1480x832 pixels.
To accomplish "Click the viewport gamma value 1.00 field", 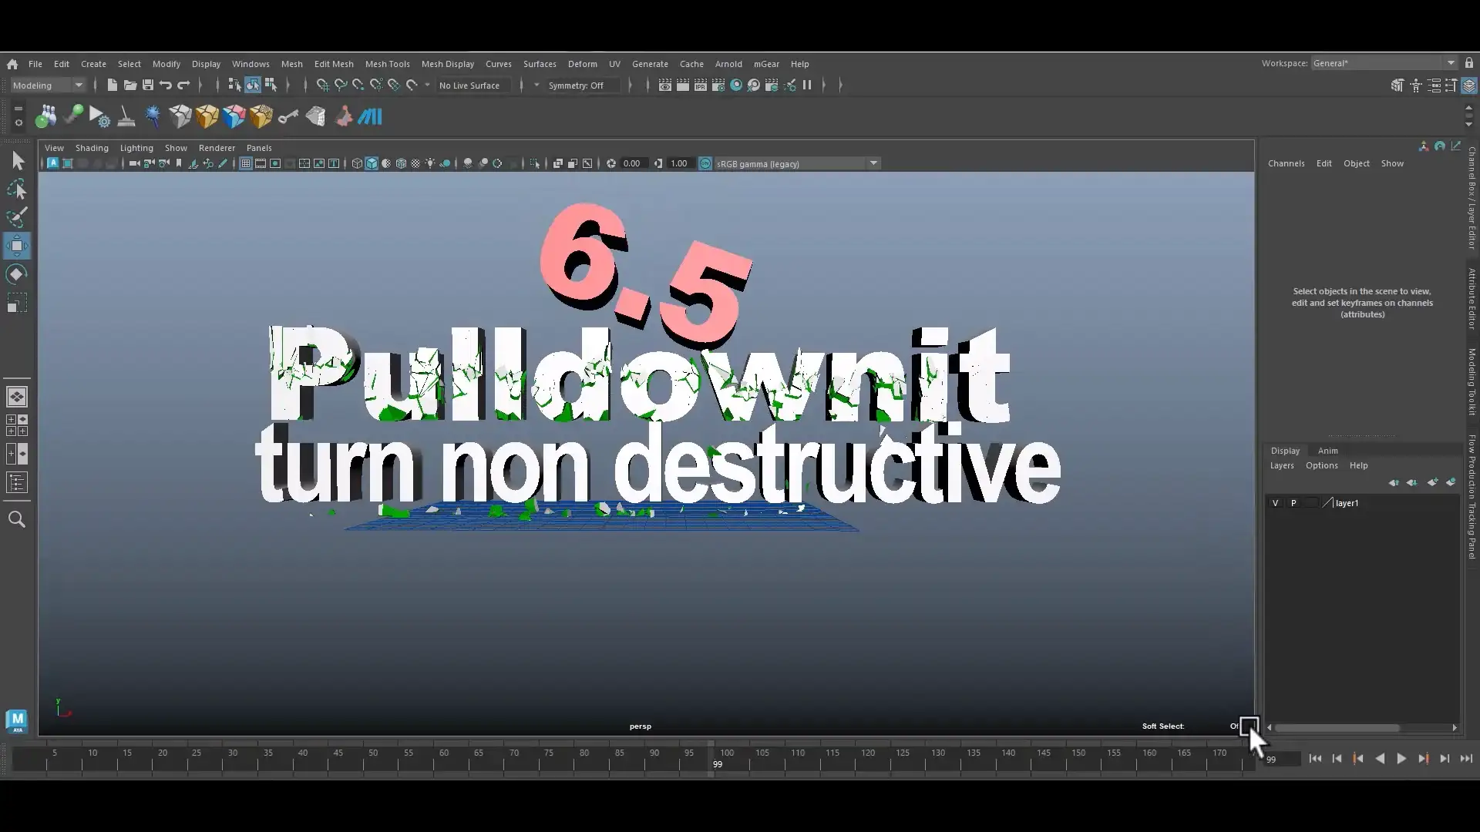I will click(x=679, y=163).
